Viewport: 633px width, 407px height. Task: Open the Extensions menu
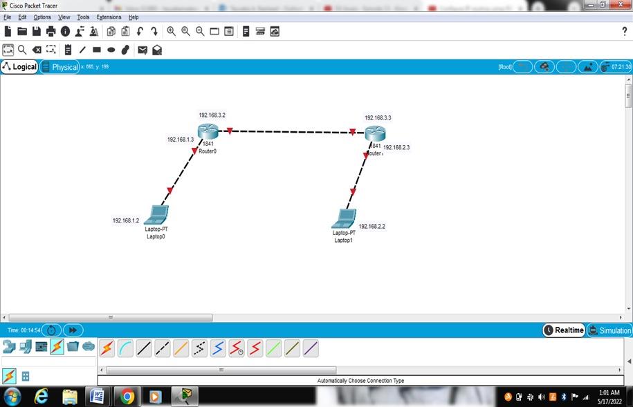(109, 17)
